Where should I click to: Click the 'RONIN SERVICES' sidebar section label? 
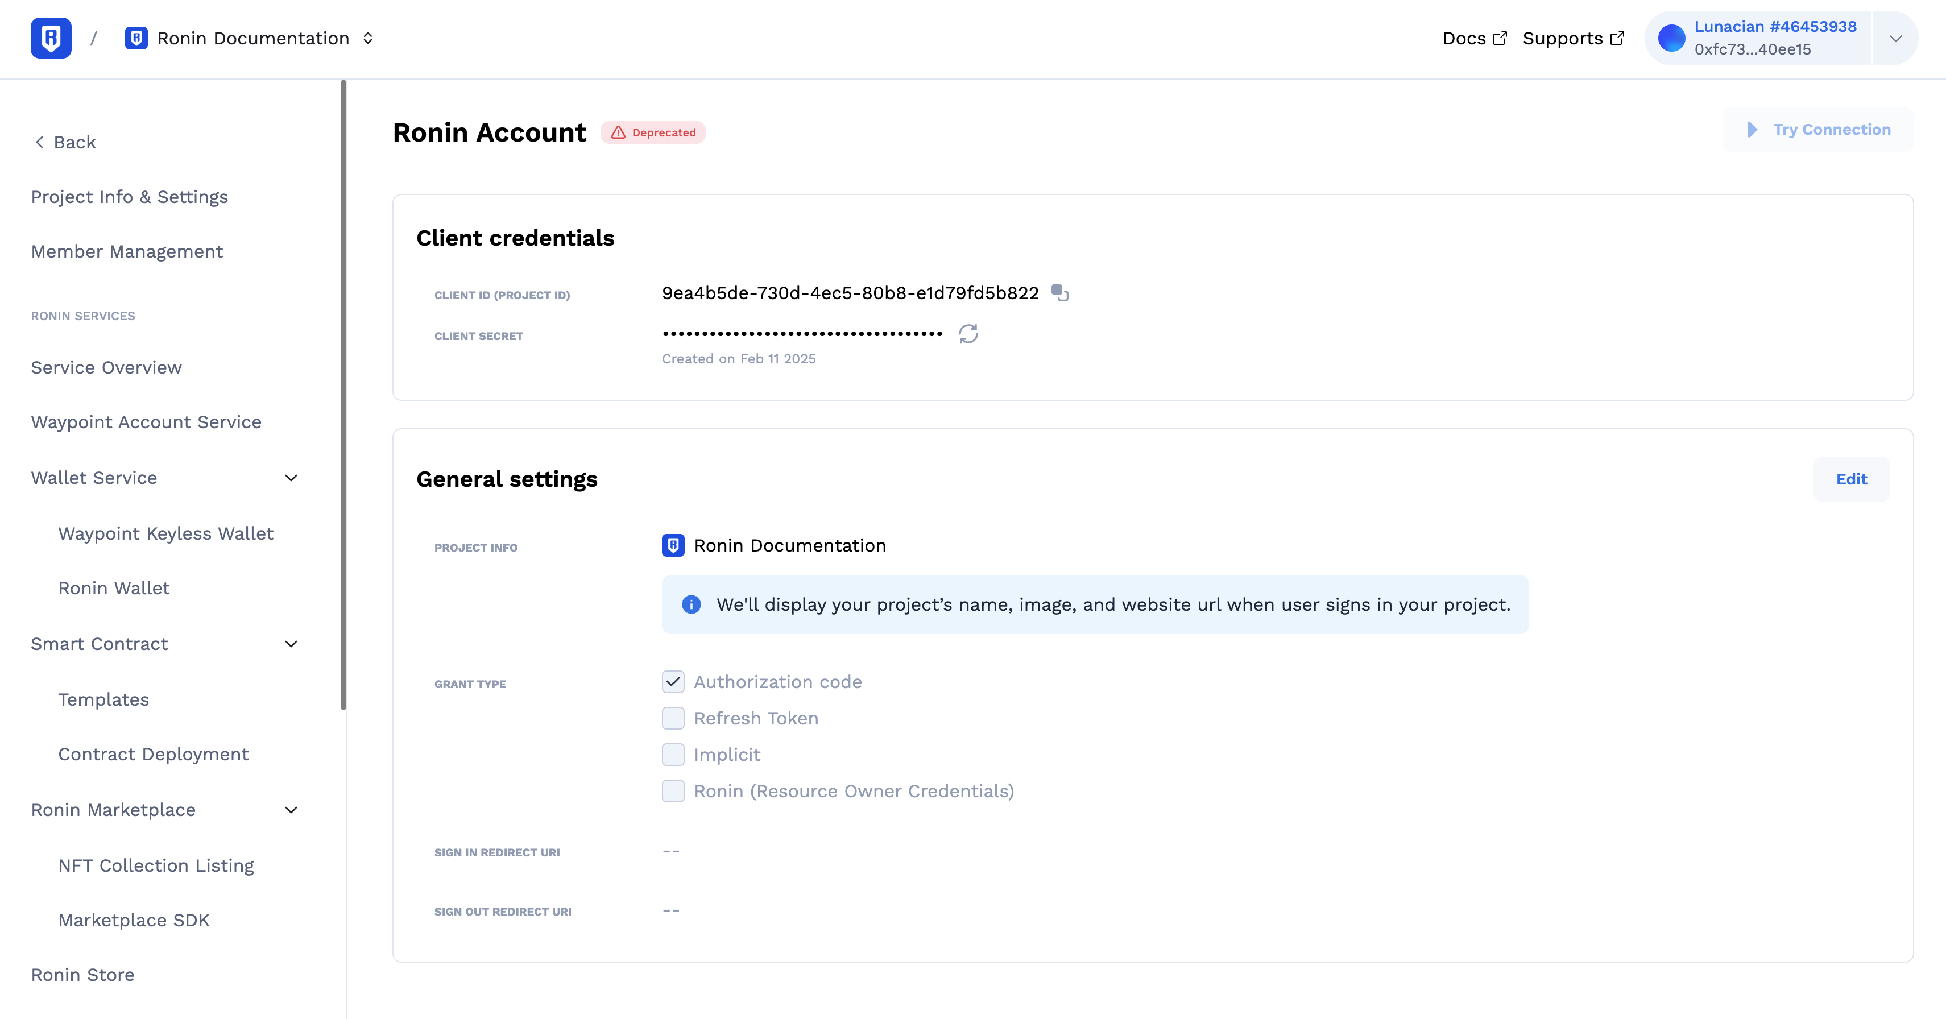pyautogui.click(x=83, y=316)
